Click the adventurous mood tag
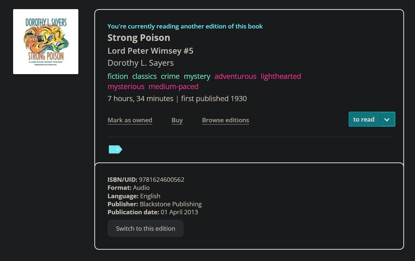The width and height of the screenshot is (415, 261). (235, 76)
